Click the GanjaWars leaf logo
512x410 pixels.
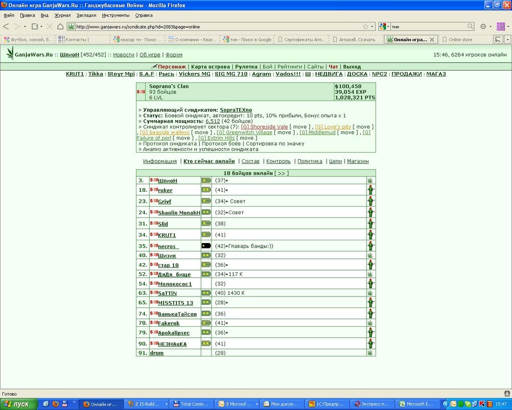[x=10, y=53]
